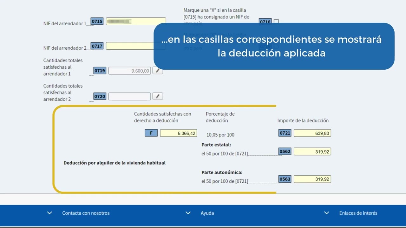406x228 pixels.
Task: Click the 0721 casilla label
Action: click(285, 133)
